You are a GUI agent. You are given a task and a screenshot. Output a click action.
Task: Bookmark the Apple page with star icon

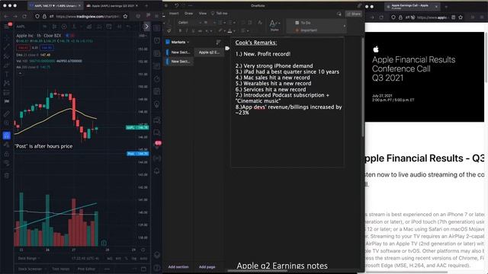(461, 18)
